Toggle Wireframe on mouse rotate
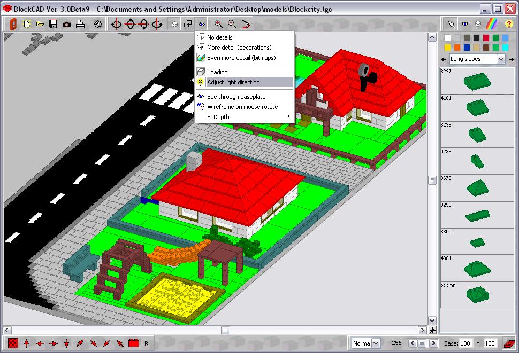 pyautogui.click(x=245, y=107)
